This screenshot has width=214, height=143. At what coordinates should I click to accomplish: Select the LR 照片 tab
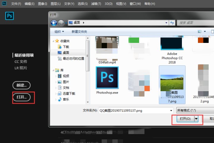pos(21,68)
